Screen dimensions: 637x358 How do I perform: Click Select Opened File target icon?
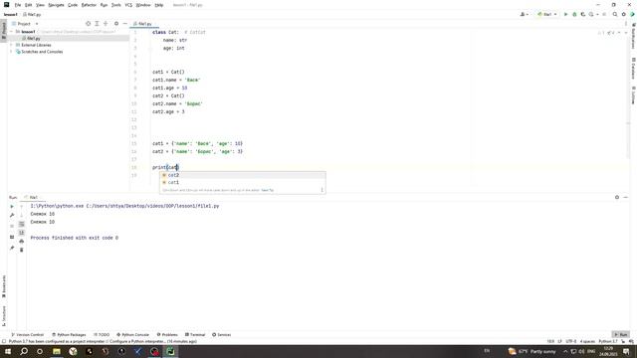pyautogui.click(x=89, y=24)
